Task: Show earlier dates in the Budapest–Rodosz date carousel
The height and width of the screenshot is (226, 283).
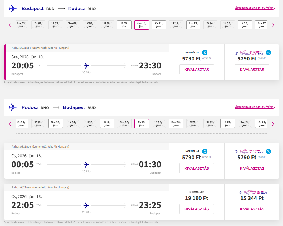Action: pyautogui.click(x=10, y=25)
